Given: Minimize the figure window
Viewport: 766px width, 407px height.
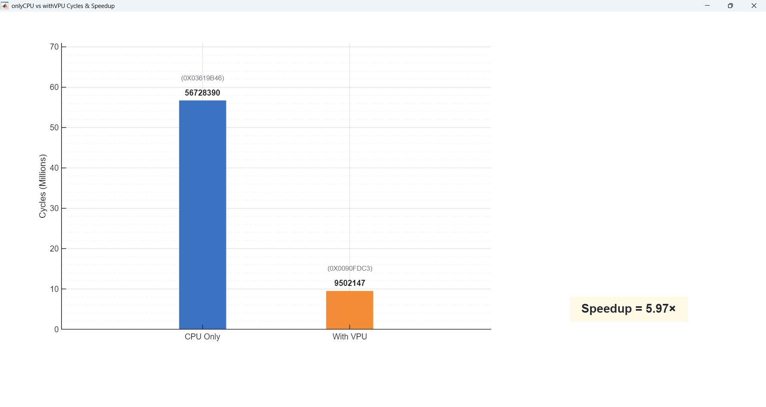Looking at the screenshot, I should 708,6.
